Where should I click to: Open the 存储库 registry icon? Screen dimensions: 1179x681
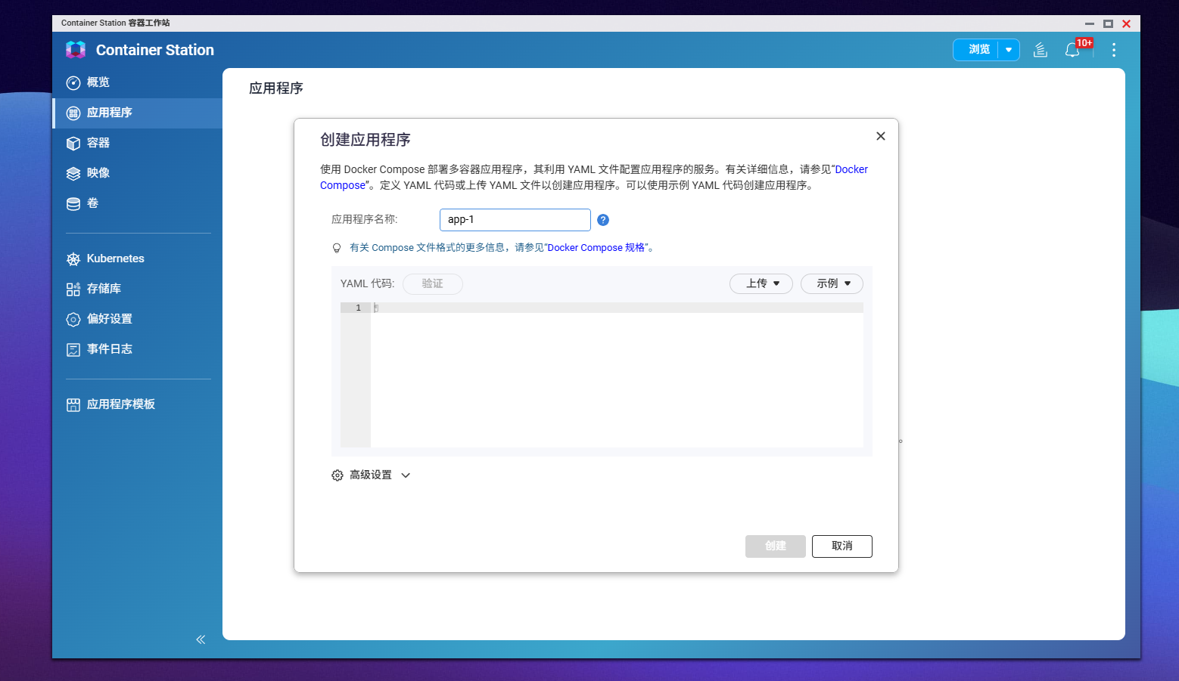(x=73, y=289)
